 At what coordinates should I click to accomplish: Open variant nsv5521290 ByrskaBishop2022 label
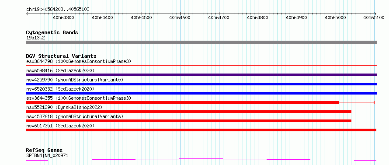pos(64,107)
